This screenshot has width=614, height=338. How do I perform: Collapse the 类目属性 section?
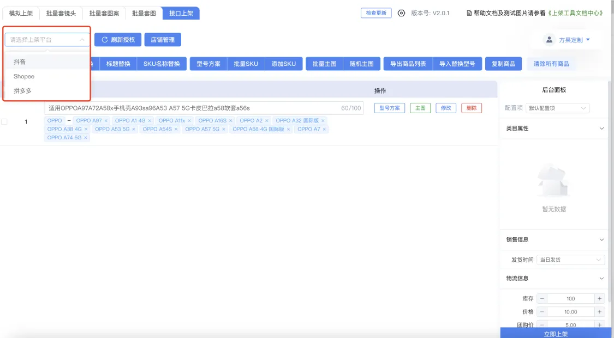coord(601,128)
